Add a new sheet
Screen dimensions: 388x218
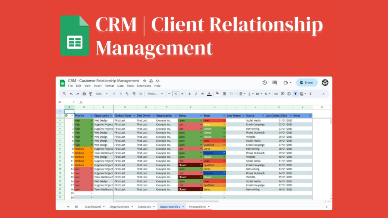[68, 207]
